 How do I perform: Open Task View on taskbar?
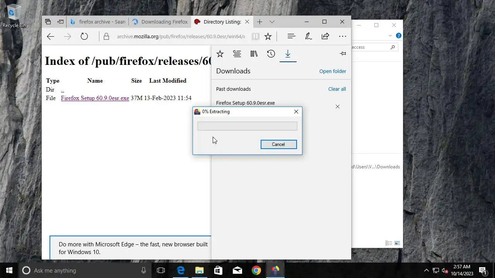[161, 270]
